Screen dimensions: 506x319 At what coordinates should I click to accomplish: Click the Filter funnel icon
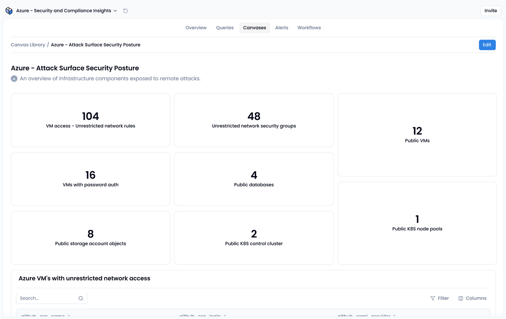click(433, 298)
